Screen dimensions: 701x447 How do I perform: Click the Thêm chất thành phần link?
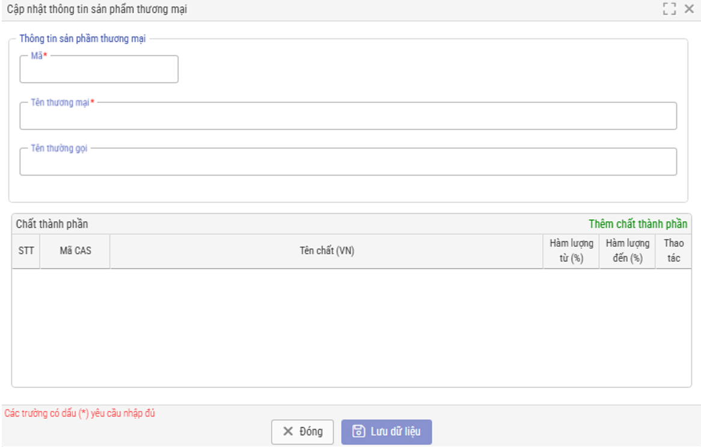click(638, 224)
